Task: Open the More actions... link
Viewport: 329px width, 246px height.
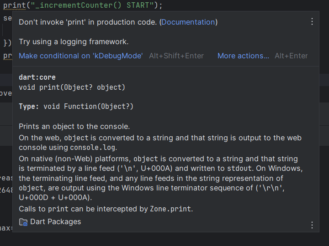Action: click(x=243, y=56)
